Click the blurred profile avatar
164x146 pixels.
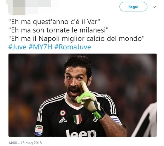pos(17,8)
